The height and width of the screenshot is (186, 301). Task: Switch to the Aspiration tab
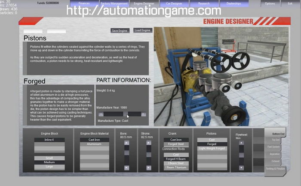273,154
